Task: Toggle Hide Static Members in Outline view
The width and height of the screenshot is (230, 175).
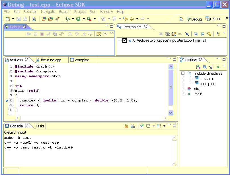Action: point(211,67)
